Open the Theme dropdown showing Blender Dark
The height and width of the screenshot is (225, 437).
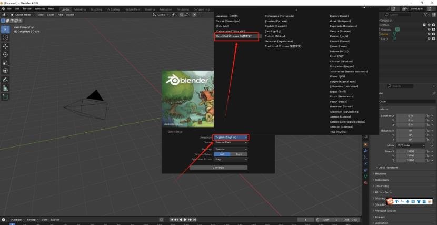(x=231, y=142)
